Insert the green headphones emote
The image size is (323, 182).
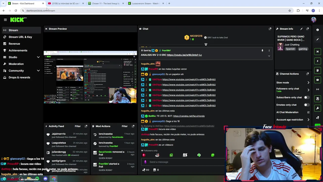point(199,155)
